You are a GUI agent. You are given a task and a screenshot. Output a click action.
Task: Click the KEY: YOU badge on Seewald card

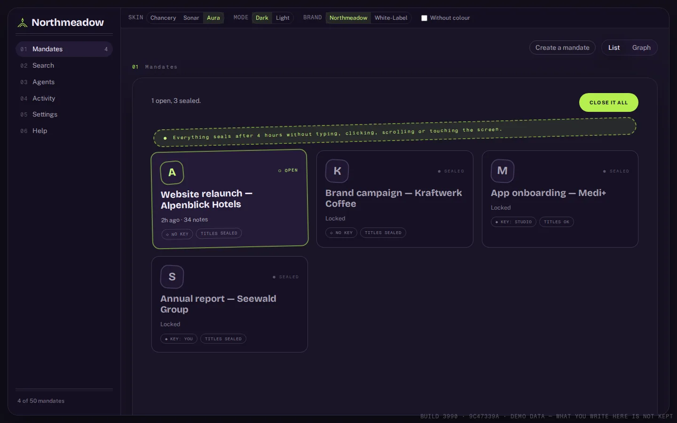pyautogui.click(x=179, y=339)
